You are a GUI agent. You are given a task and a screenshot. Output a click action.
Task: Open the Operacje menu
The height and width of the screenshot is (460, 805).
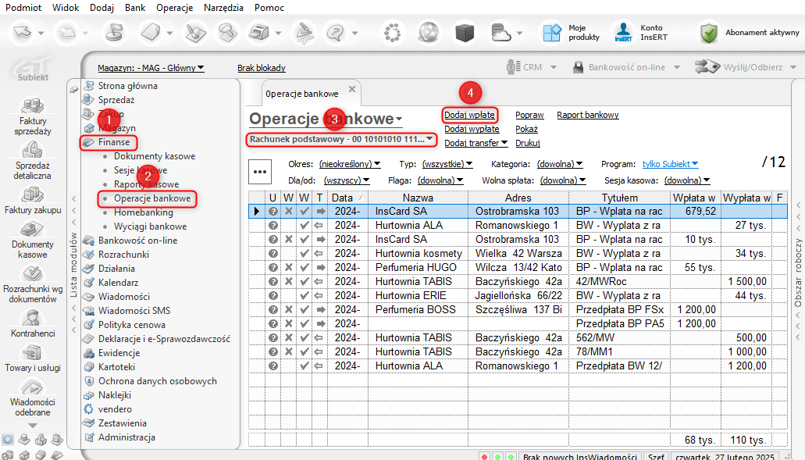point(175,8)
